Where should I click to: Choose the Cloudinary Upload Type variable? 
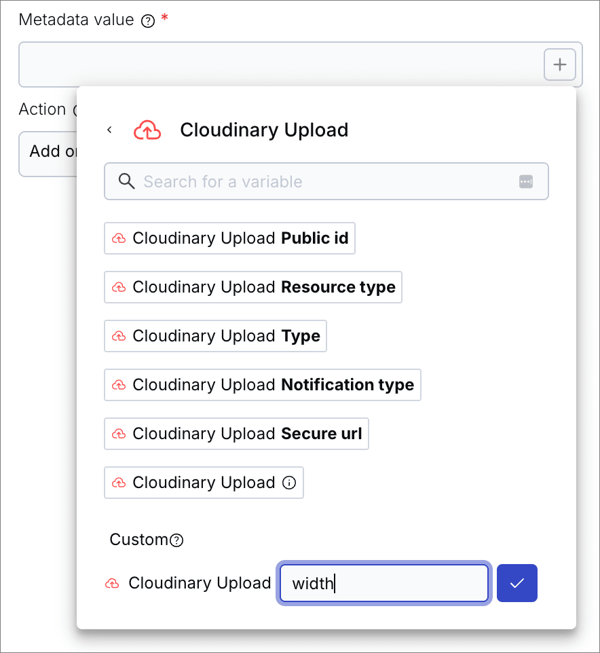215,336
